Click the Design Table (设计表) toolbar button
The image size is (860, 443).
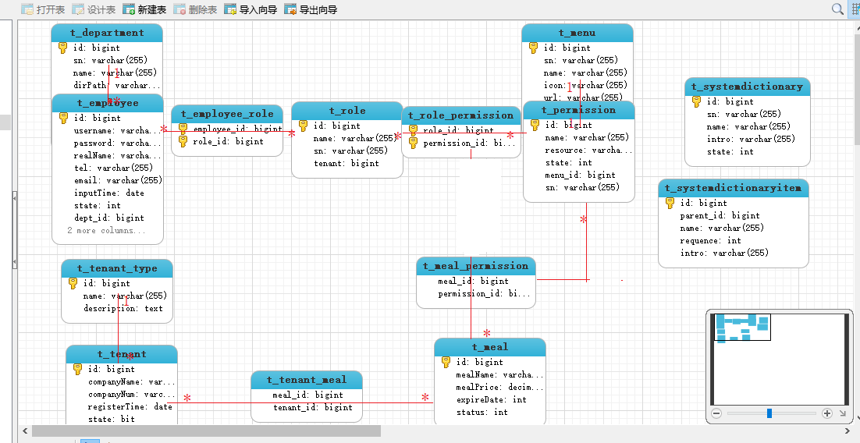(x=94, y=9)
